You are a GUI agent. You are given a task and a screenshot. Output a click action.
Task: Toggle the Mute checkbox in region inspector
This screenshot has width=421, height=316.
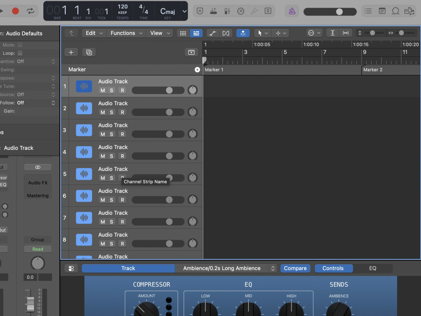click(20, 45)
